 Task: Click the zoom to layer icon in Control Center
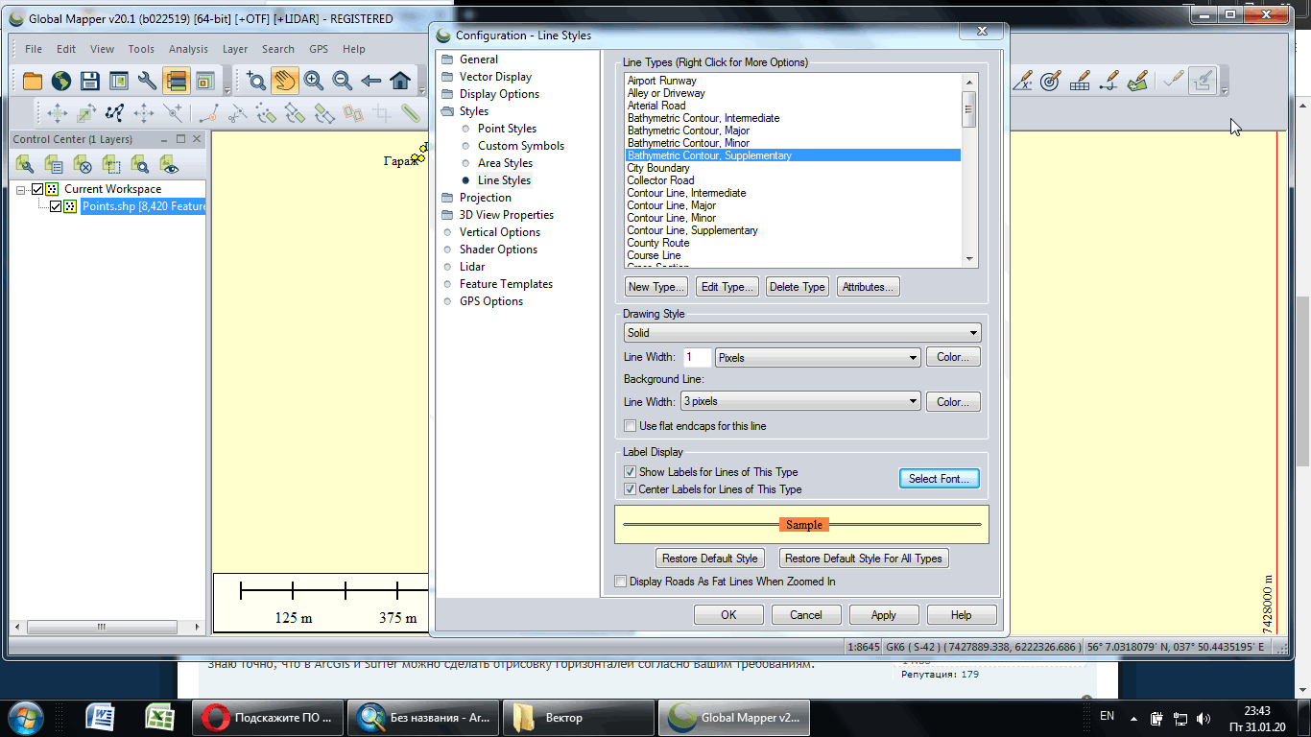(140, 164)
